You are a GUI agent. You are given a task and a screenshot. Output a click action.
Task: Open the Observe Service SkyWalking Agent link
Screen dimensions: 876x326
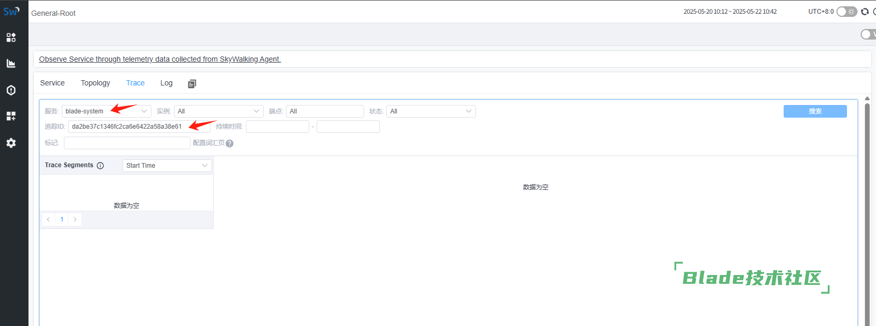coord(160,59)
